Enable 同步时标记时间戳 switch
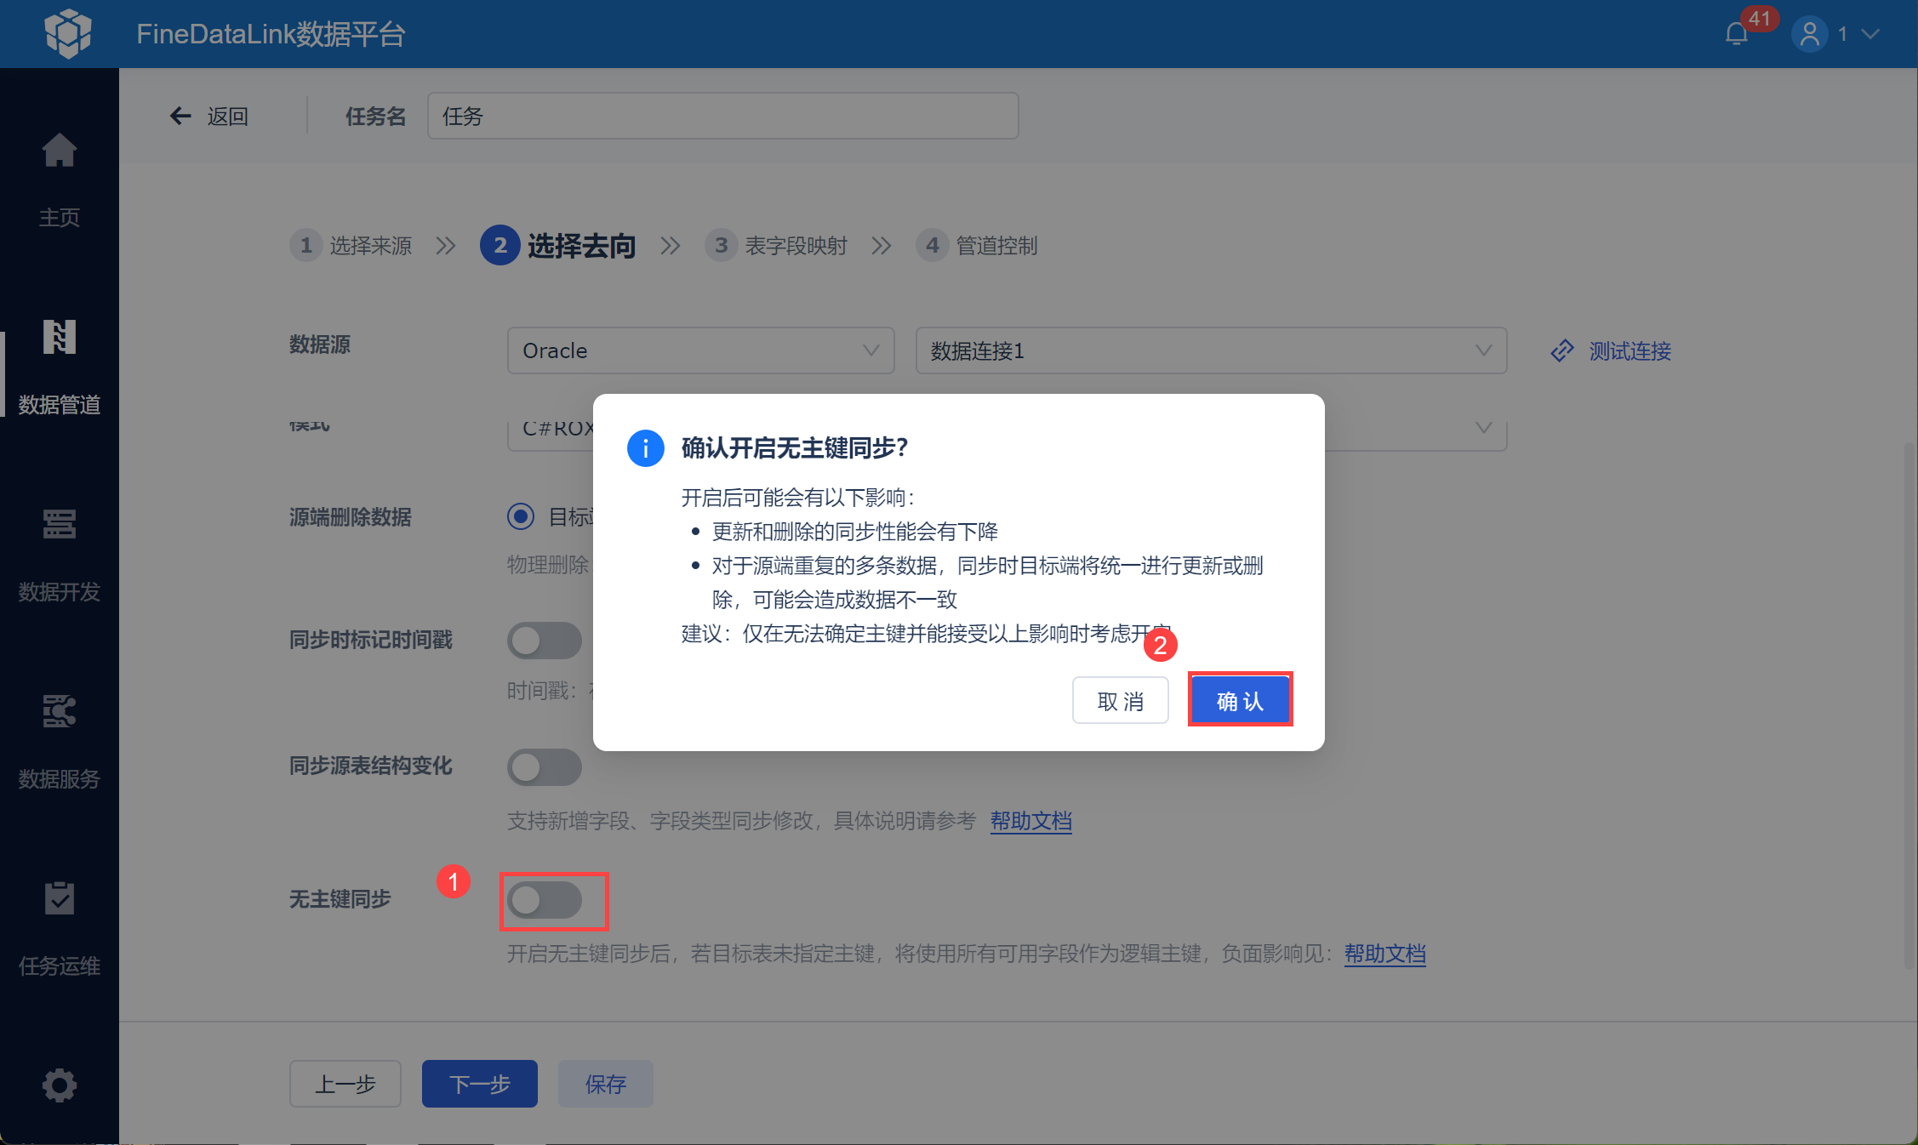The height and width of the screenshot is (1145, 1918). tap(545, 641)
